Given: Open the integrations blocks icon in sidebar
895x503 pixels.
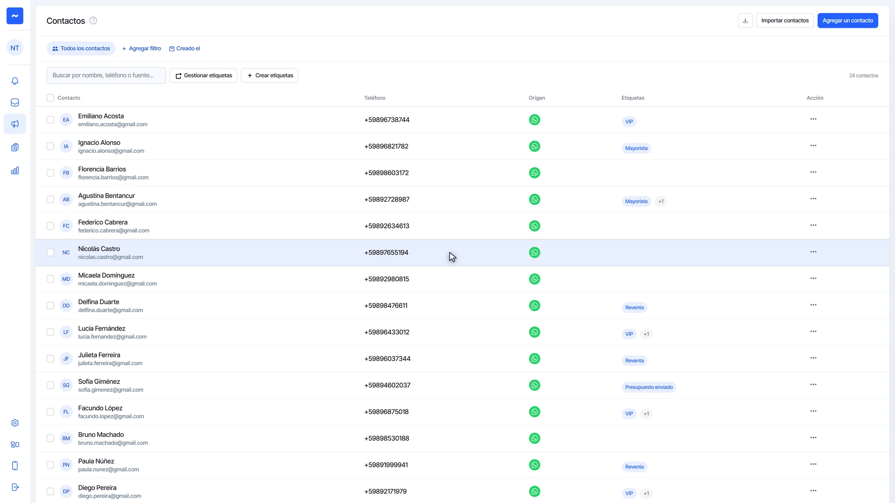Looking at the screenshot, I should [x=15, y=444].
